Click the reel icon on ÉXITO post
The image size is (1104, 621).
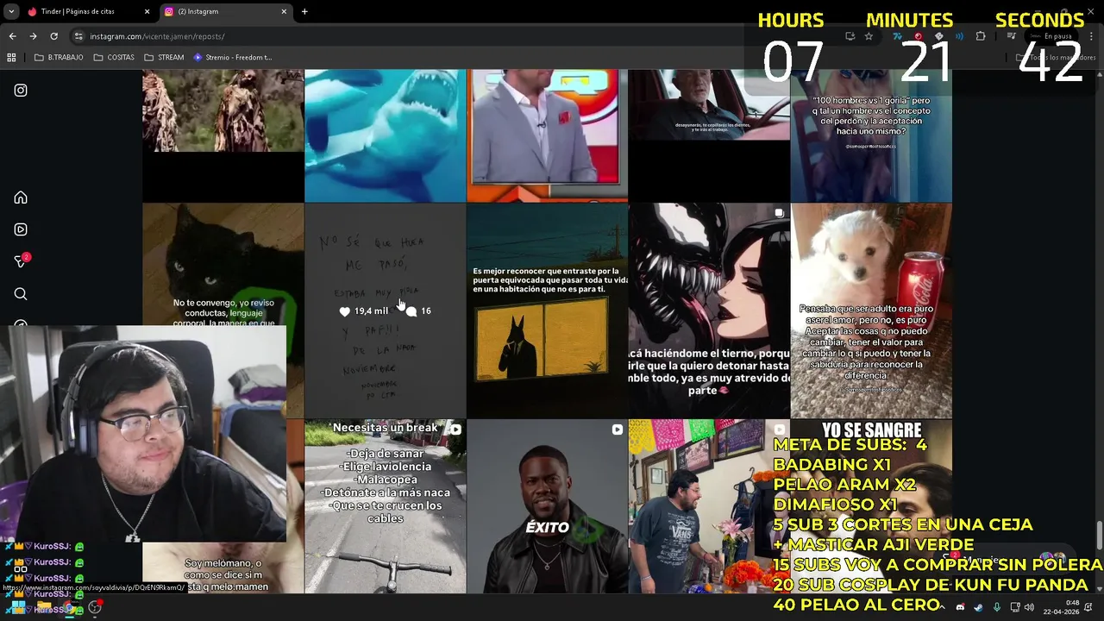(617, 430)
